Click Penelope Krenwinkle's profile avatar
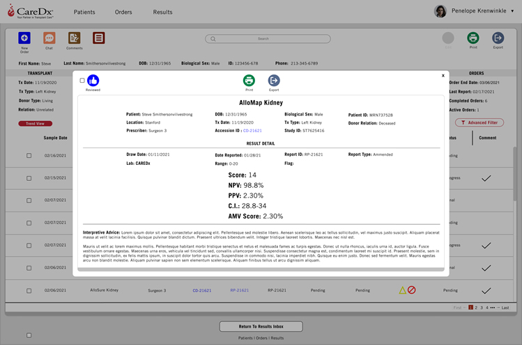522x345 pixels. (x=440, y=11)
